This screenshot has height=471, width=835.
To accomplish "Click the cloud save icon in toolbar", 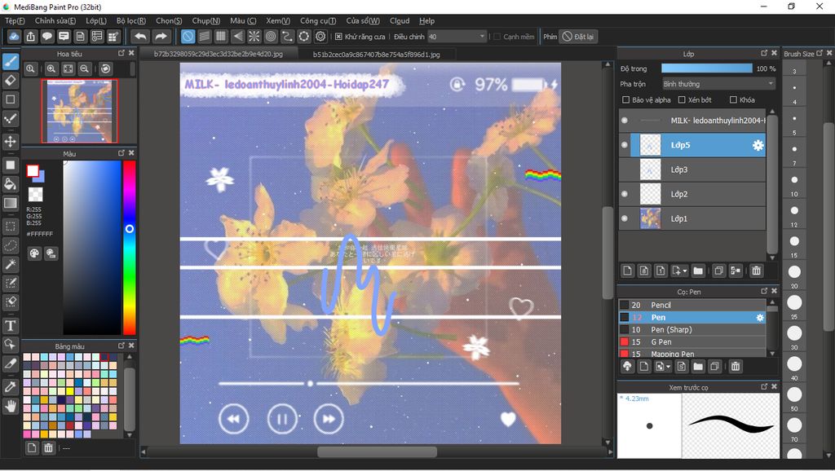I will pos(14,36).
